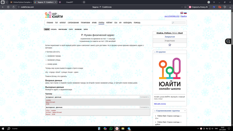The image size is (233, 131).
Task: Click the Выйти logout link
Action: tap(184, 16)
